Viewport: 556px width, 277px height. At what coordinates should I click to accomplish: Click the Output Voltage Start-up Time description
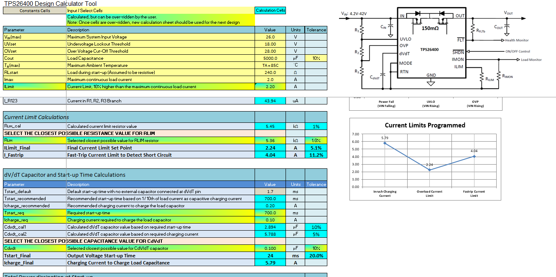coord(161,255)
